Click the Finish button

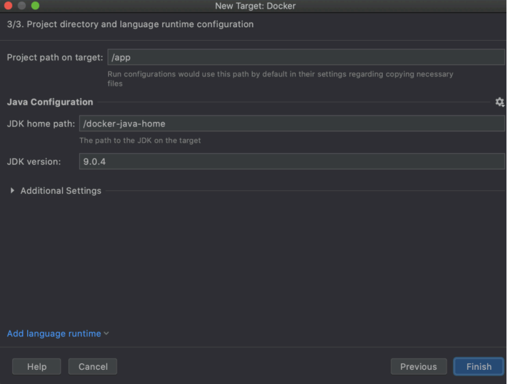[x=479, y=367]
